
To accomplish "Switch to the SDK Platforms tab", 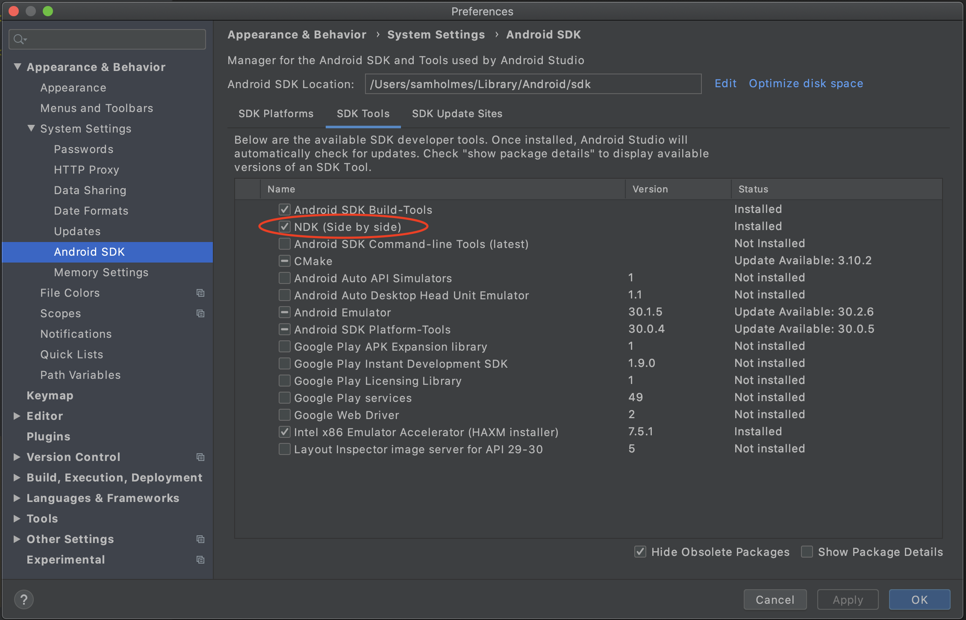I will (x=276, y=114).
